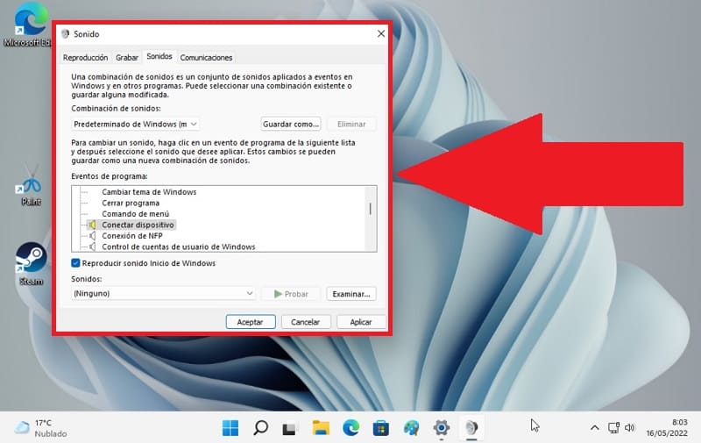Open File Explorer from taskbar
Image resolution: width=701 pixels, height=443 pixels.
(321, 428)
